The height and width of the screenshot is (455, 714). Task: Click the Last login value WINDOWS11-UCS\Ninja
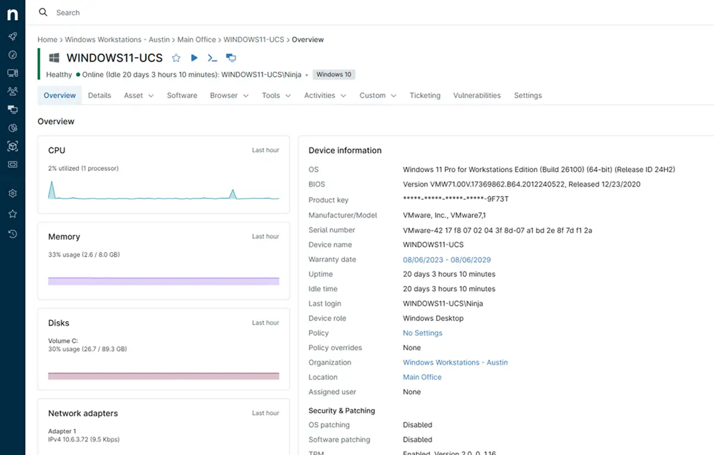pos(443,304)
